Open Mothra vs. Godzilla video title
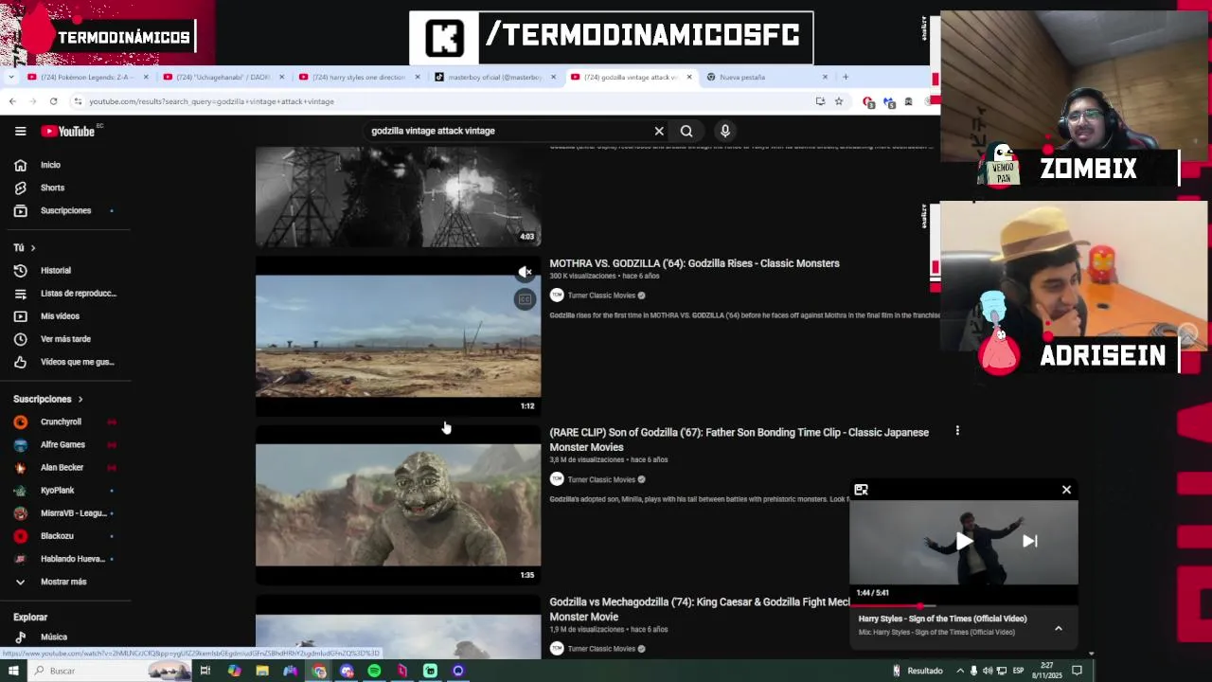This screenshot has width=1212, height=682. [694, 263]
